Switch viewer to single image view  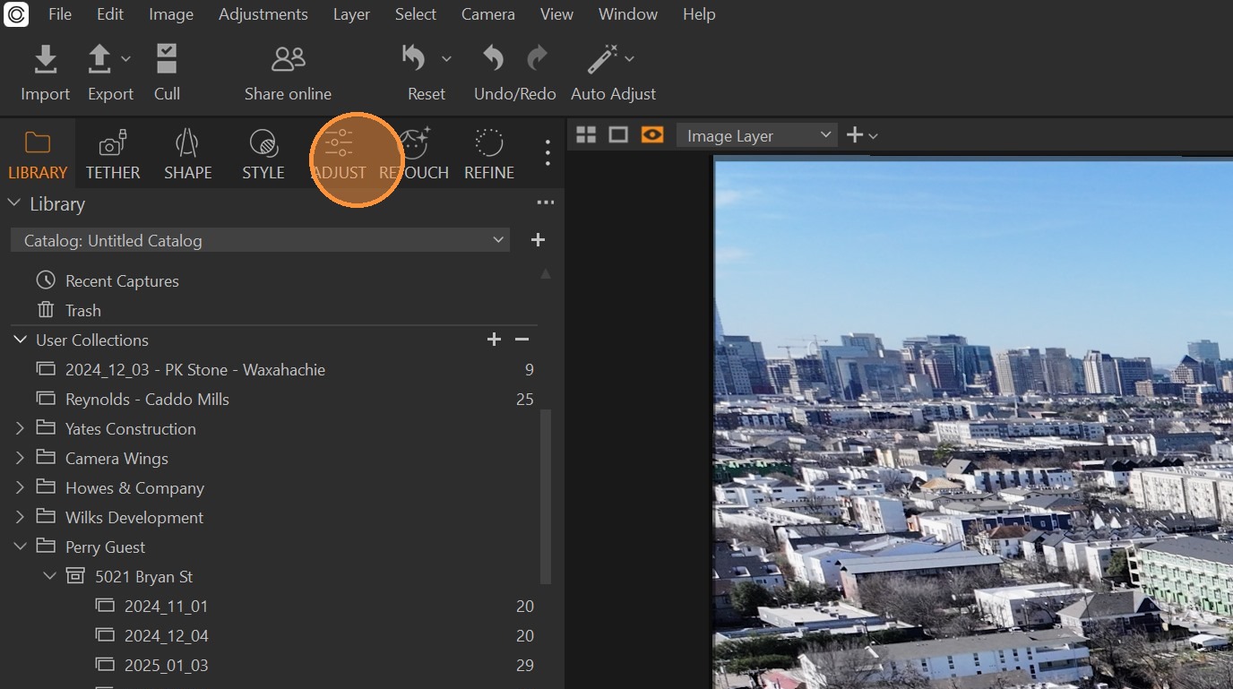coord(618,134)
